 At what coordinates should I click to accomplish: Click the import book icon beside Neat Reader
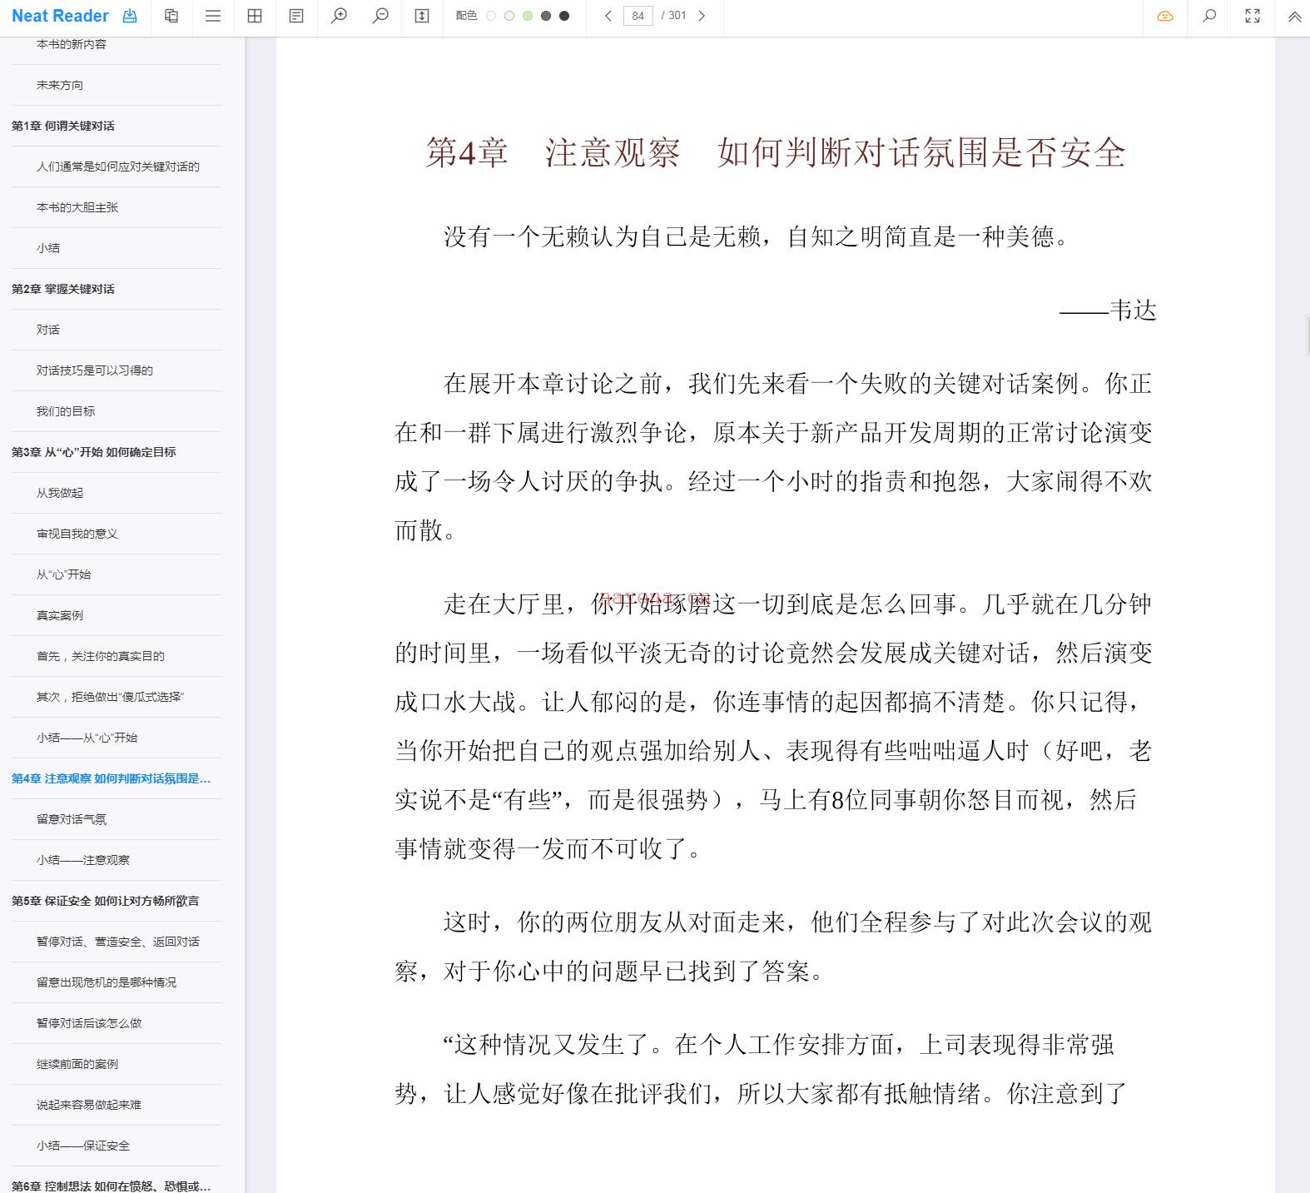click(130, 16)
